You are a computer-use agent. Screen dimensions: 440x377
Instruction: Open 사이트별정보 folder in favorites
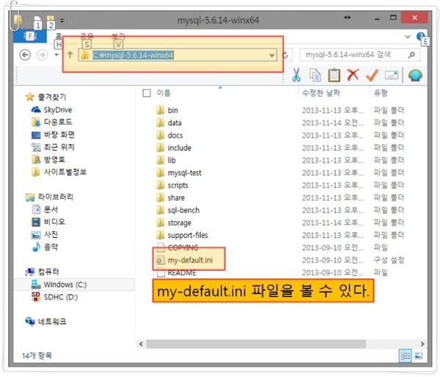(59, 172)
